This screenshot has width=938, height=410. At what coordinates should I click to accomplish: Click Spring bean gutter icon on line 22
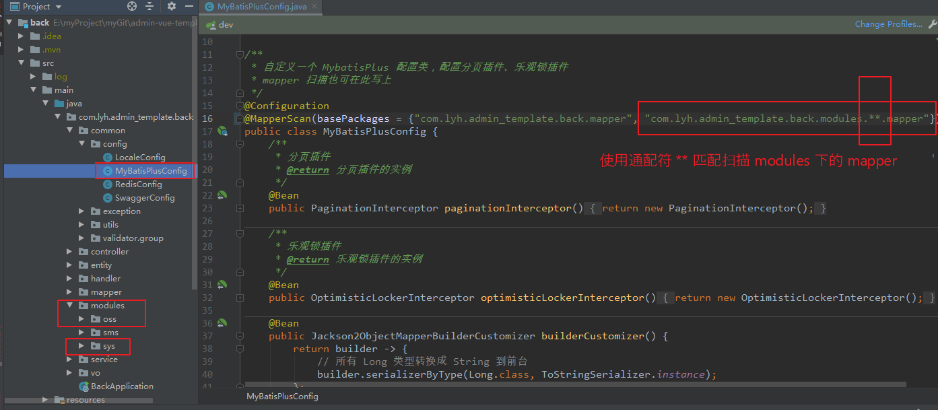click(222, 195)
